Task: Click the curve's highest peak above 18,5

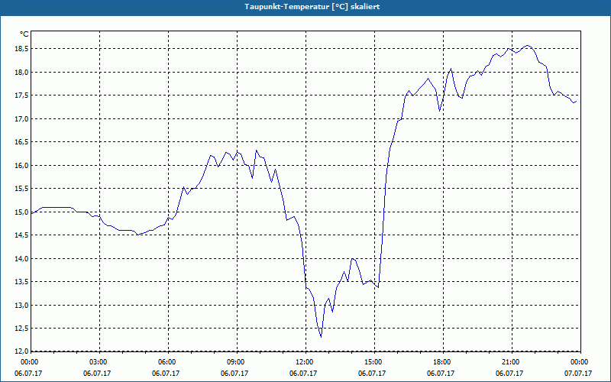Action: click(x=528, y=46)
